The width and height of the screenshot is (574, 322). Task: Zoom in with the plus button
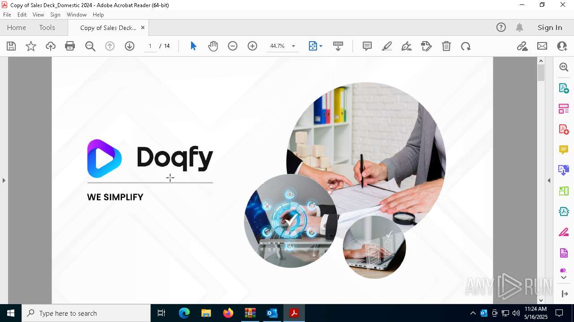pos(252,46)
